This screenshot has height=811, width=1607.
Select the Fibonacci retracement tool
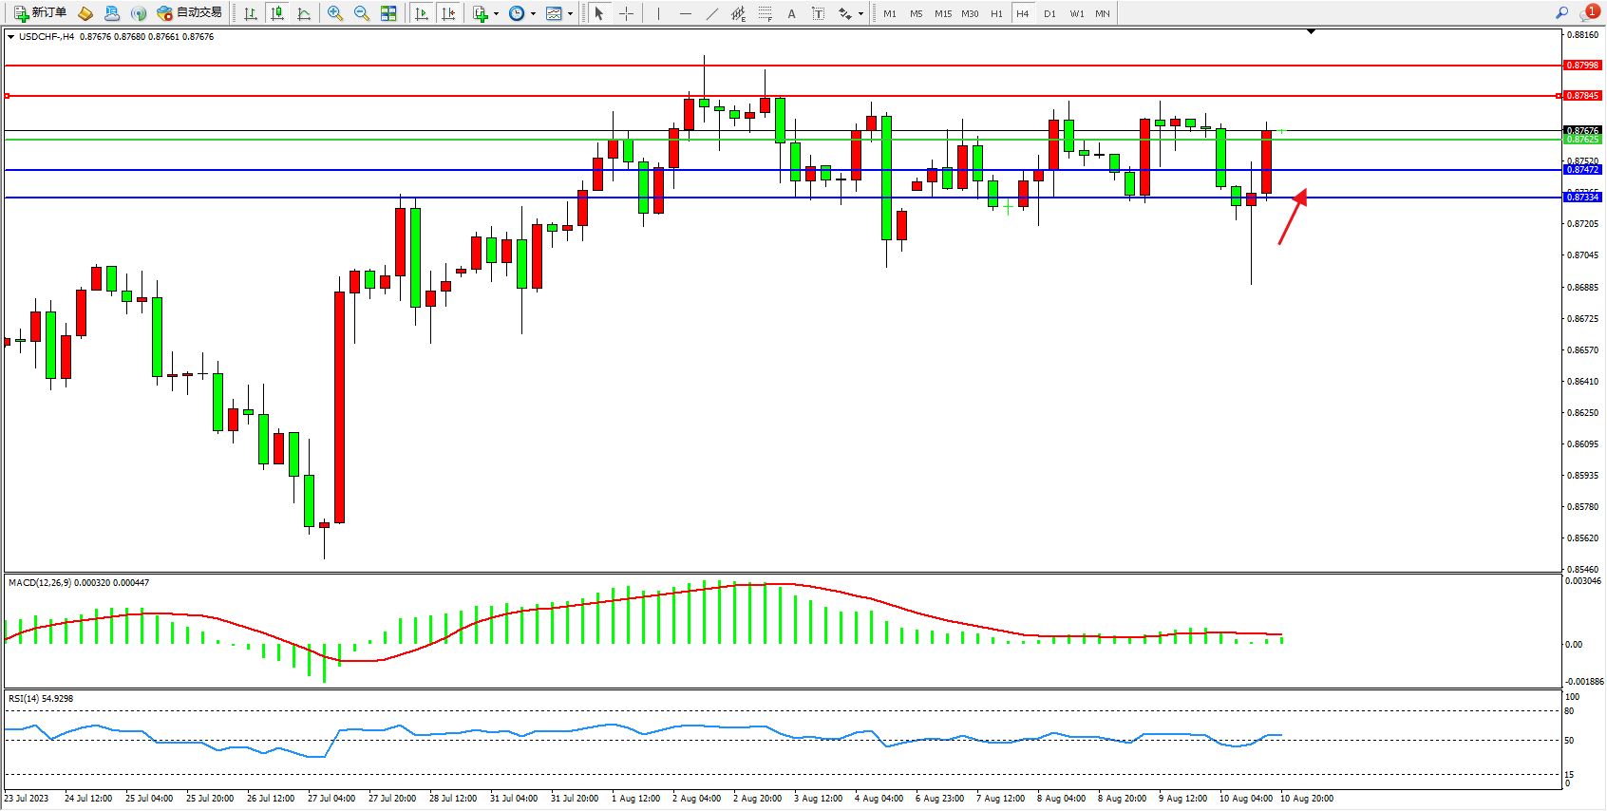coord(766,13)
